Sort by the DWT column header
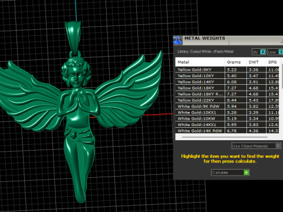 256,62
